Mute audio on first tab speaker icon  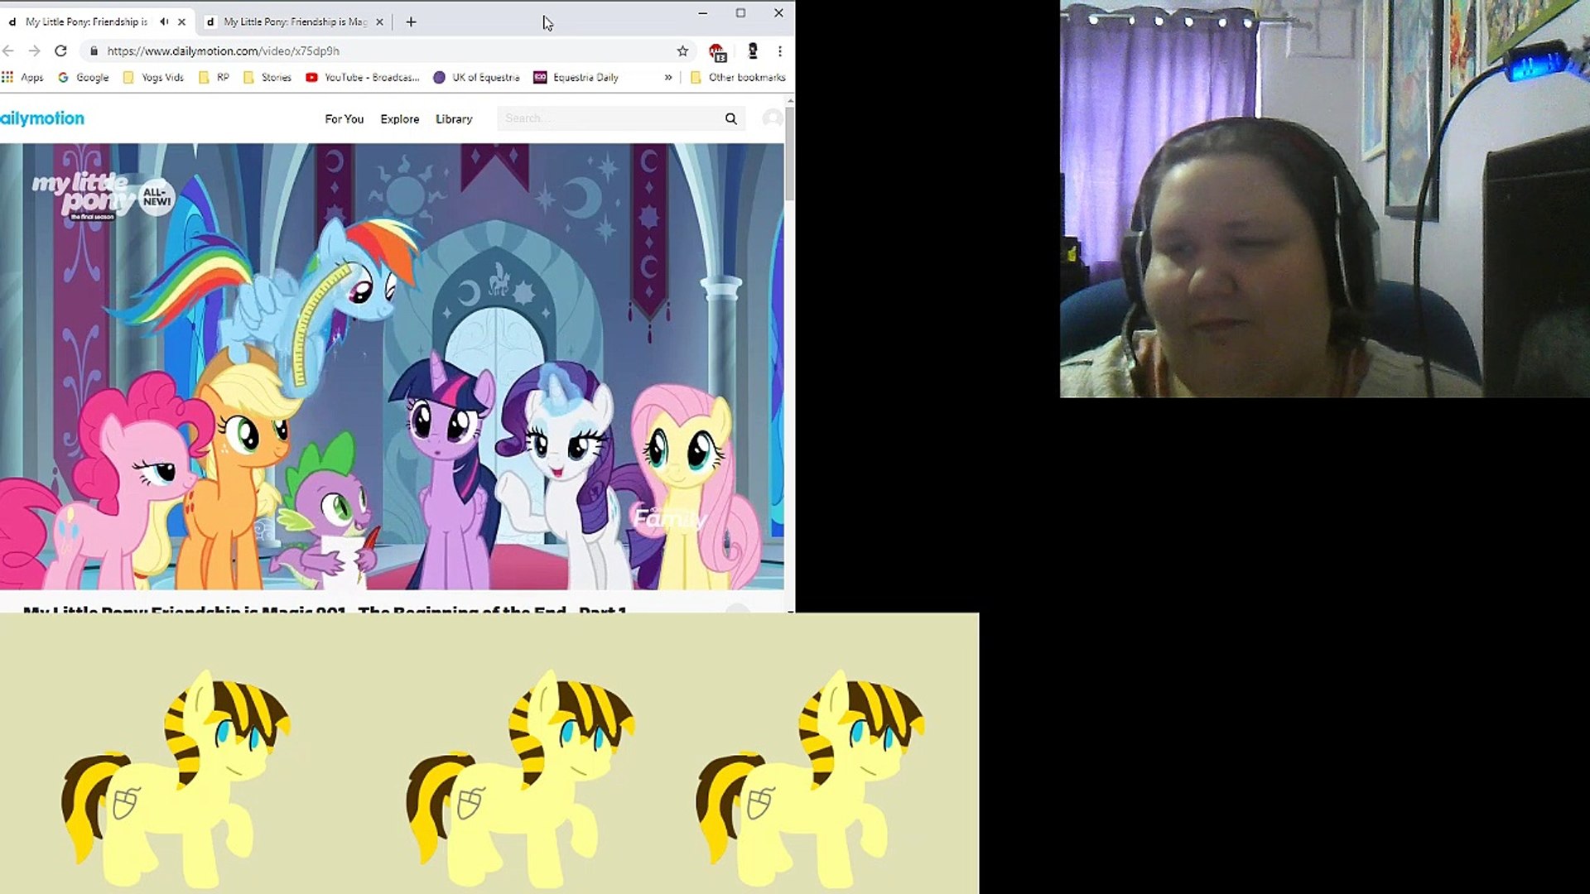pos(164,22)
